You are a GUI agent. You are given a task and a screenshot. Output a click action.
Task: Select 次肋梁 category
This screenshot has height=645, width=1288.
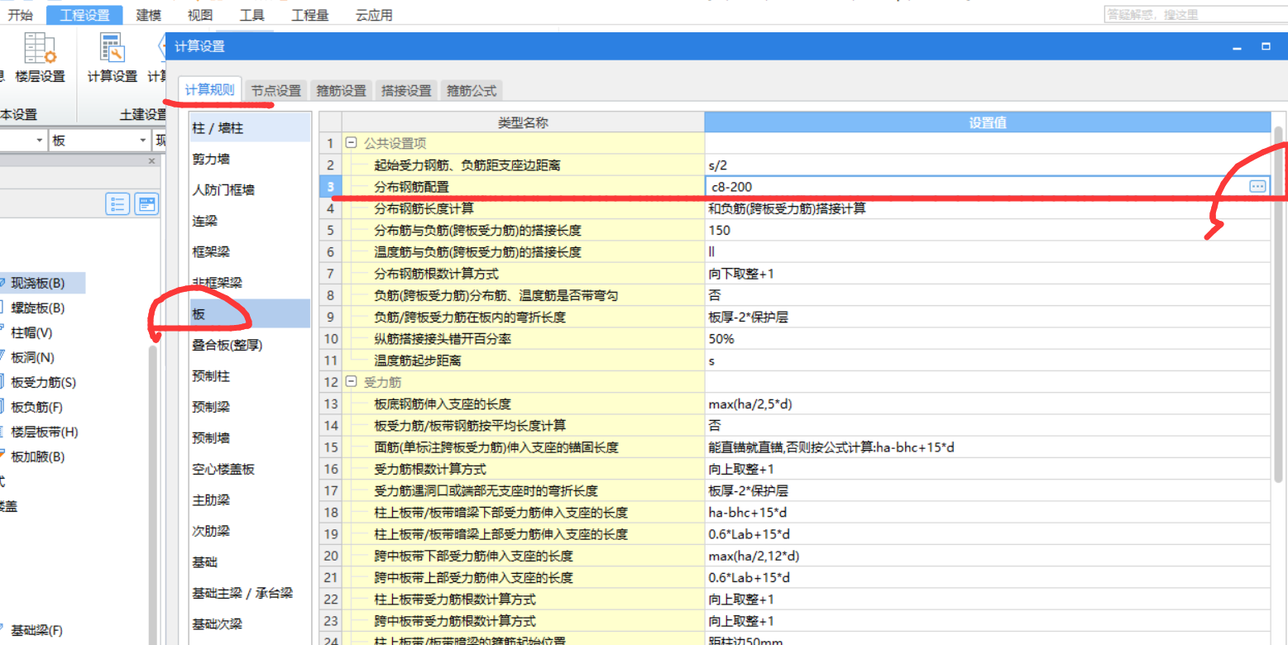tap(249, 531)
